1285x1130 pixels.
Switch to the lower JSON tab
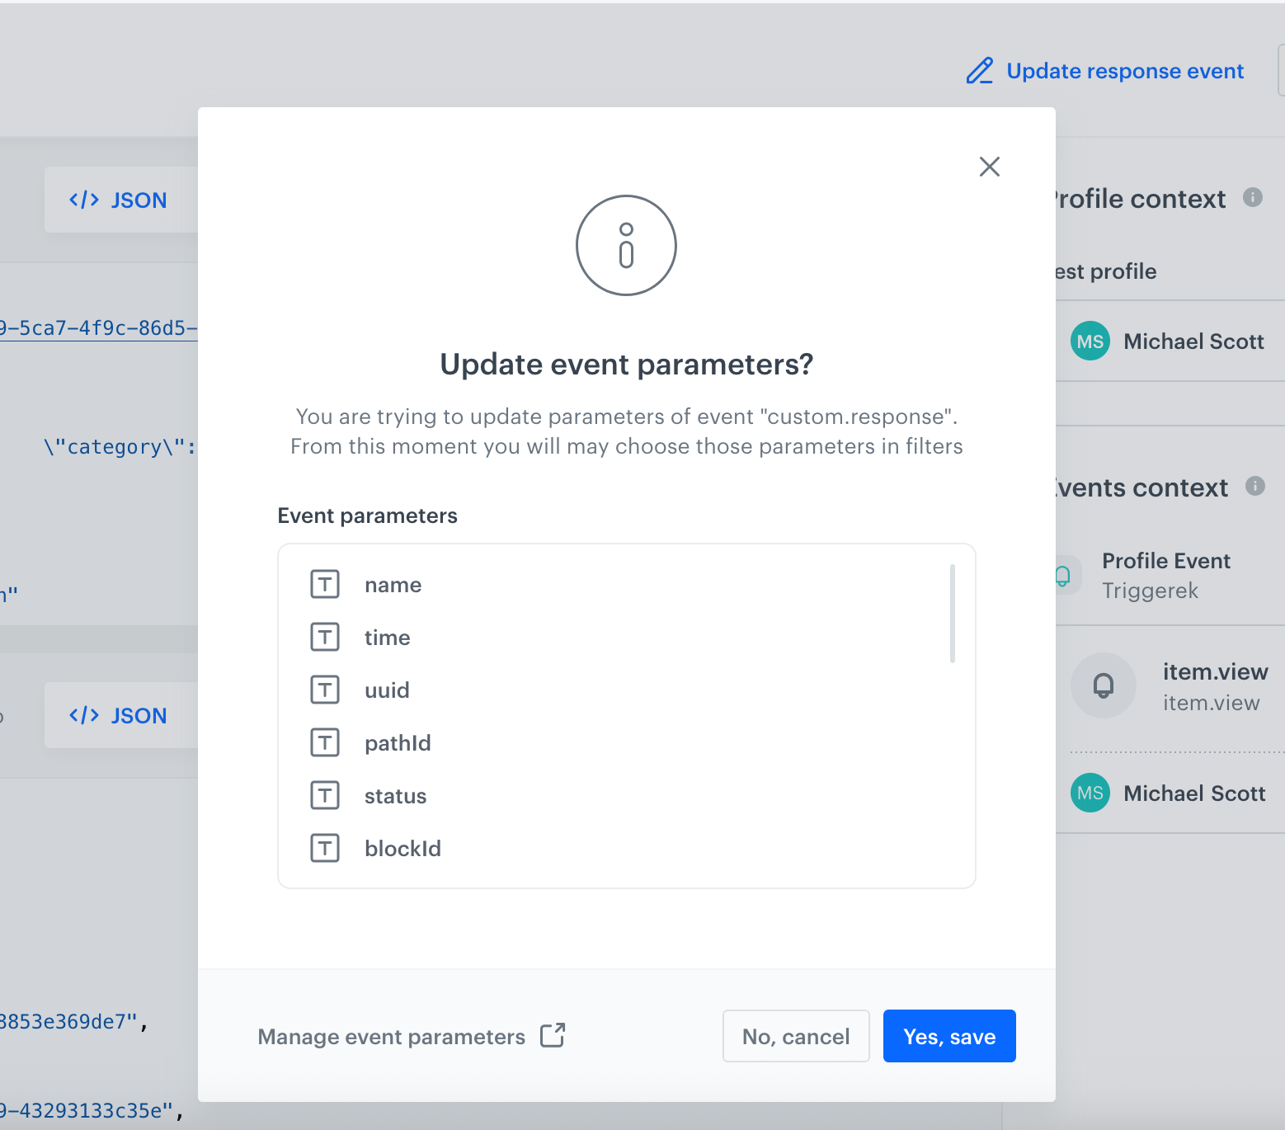(x=119, y=716)
